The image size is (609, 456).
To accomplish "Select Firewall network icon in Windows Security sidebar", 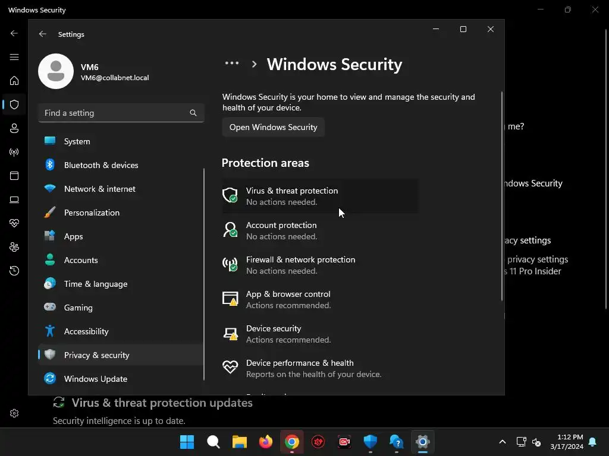I will (x=14, y=152).
